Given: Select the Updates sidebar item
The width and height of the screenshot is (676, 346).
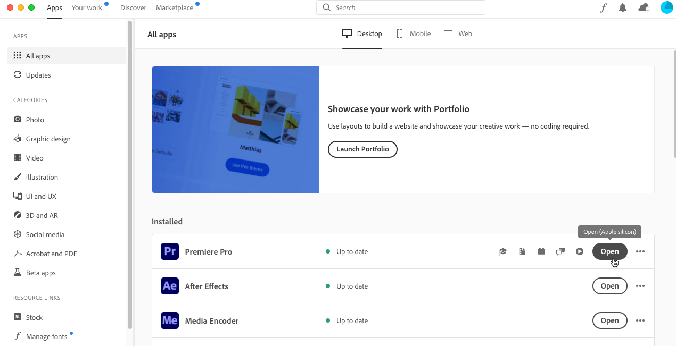Looking at the screenshot, I should 38,75.
